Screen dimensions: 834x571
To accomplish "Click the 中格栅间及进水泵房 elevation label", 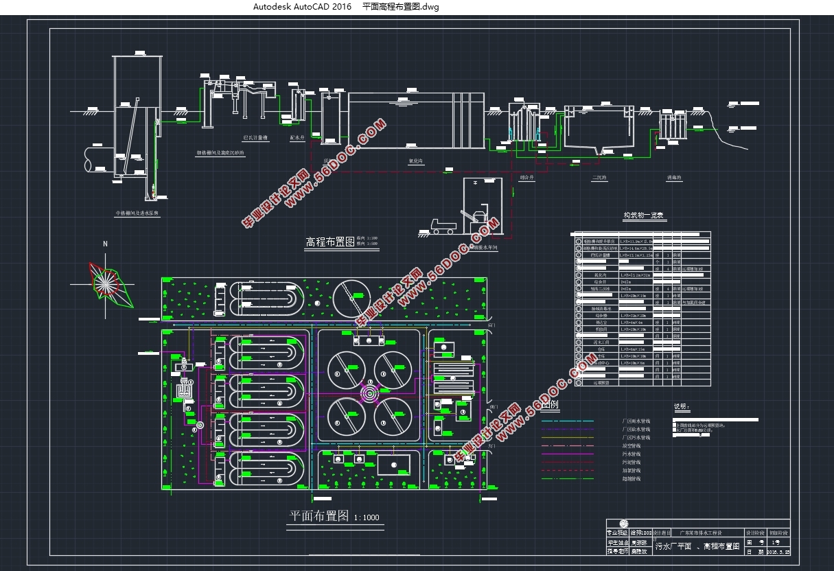I will click(x=138, y=213).
